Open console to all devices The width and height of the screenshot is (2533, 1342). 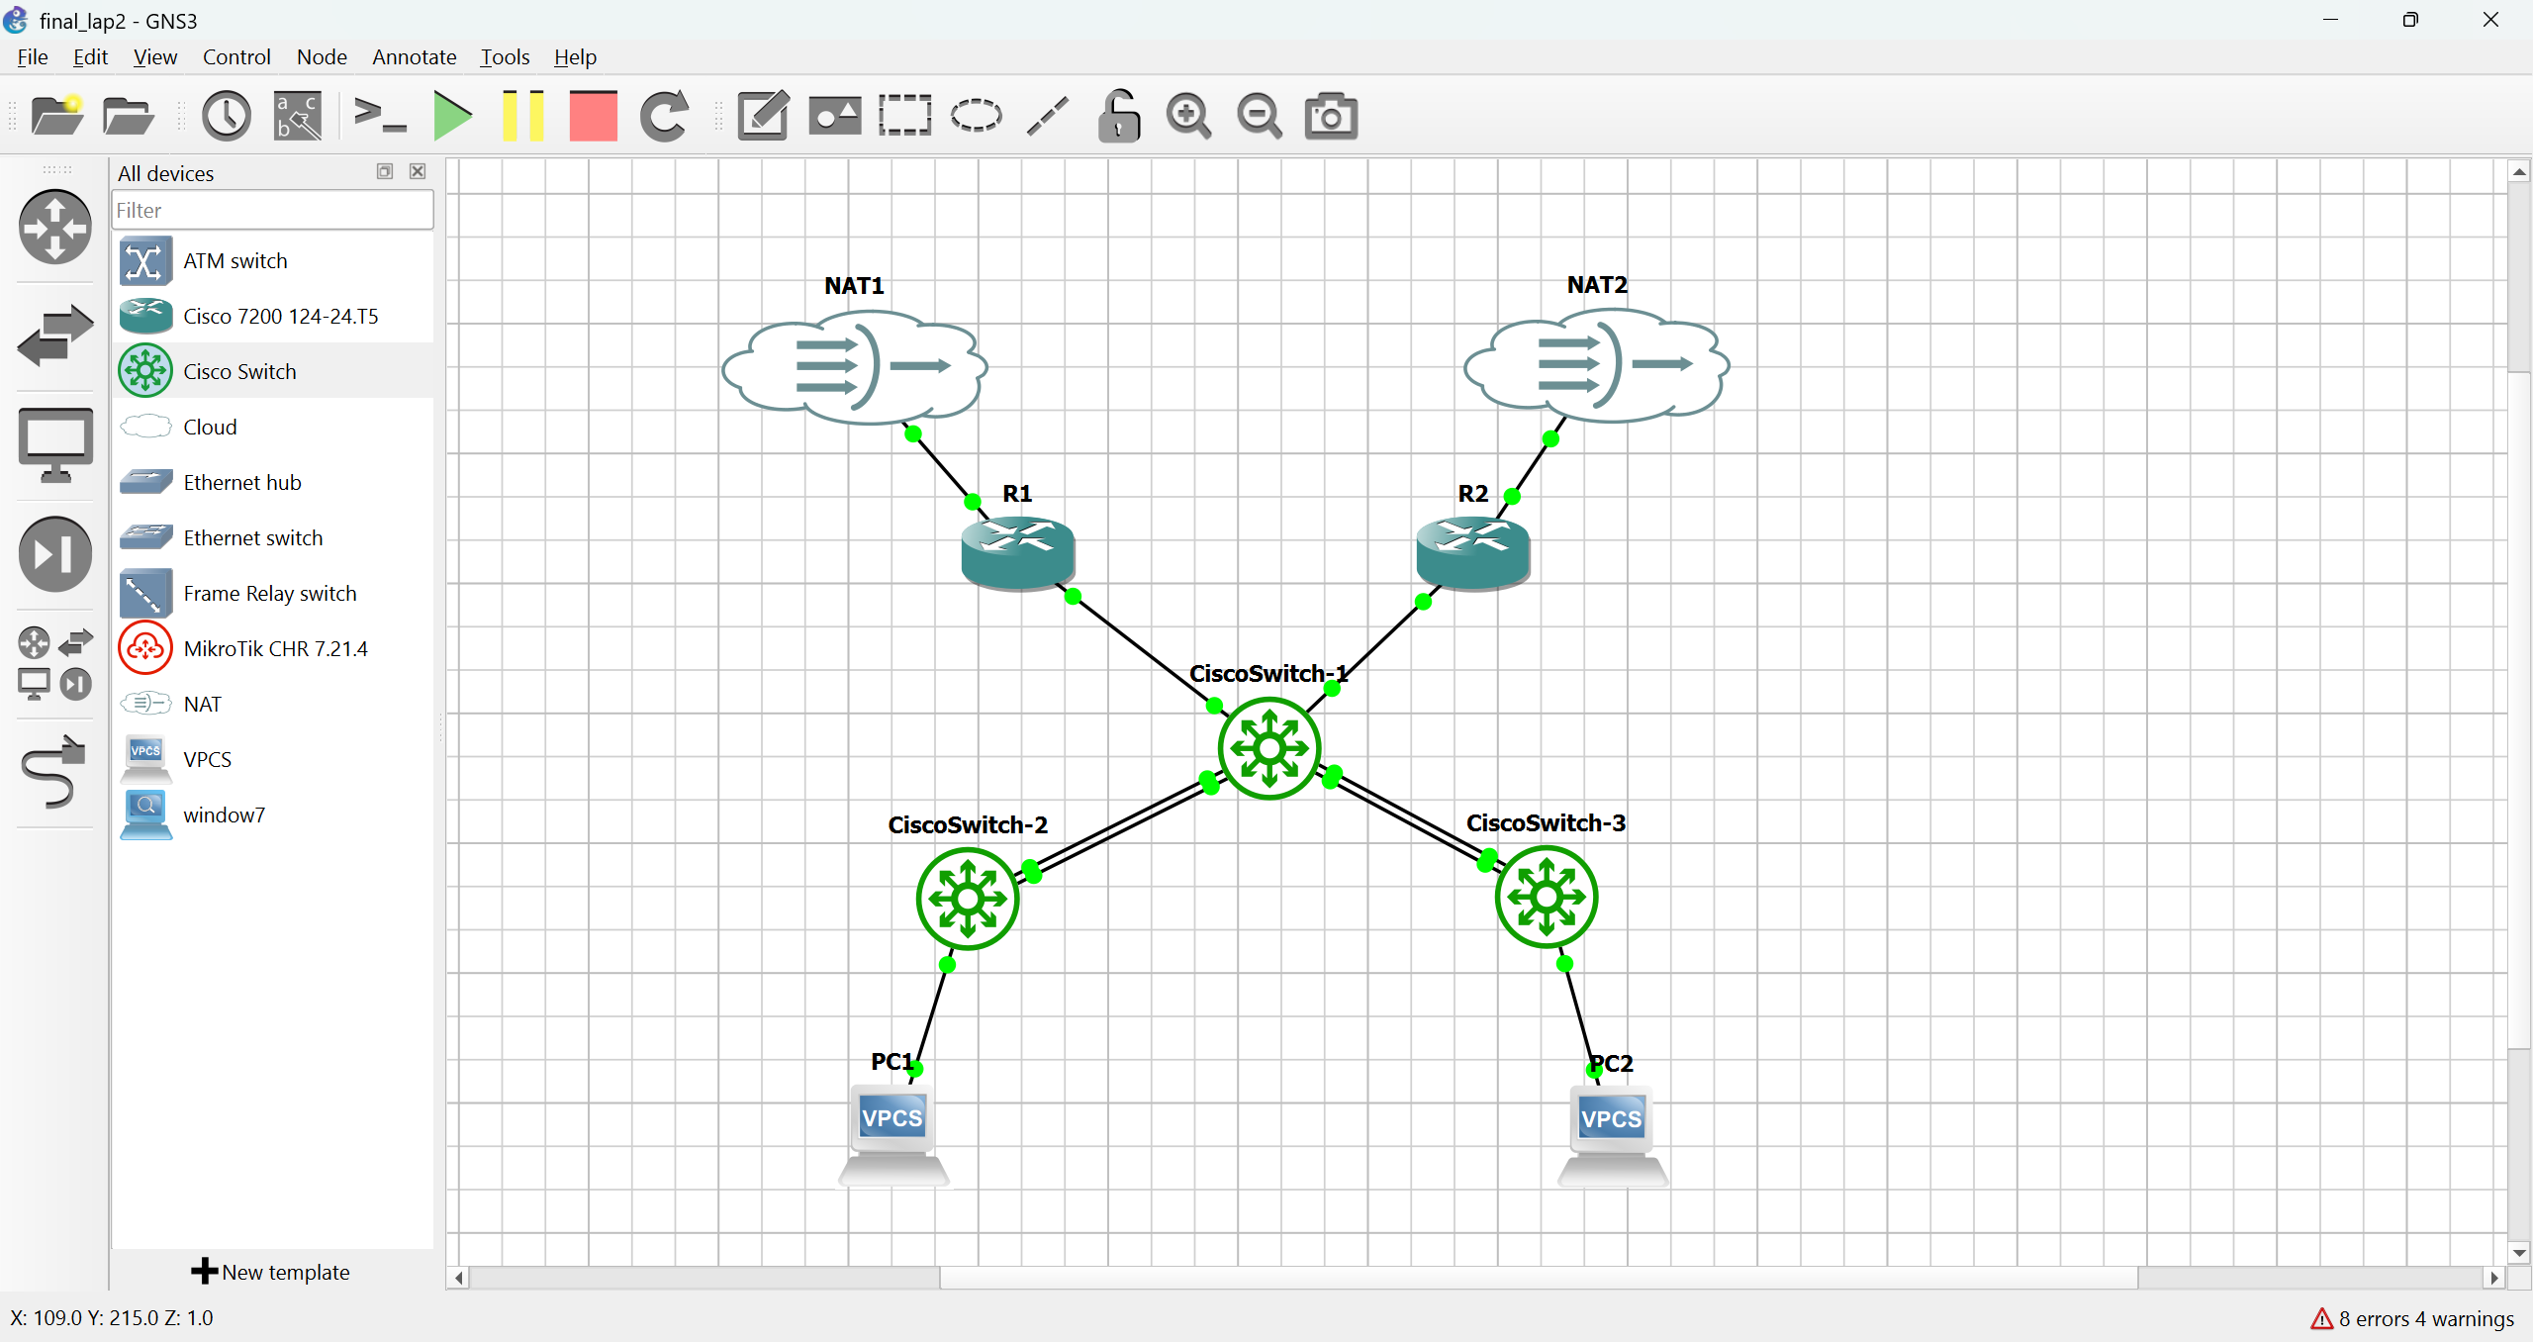(x=380, y=116)
